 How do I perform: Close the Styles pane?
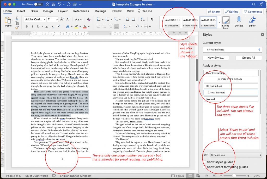[262, 35]
